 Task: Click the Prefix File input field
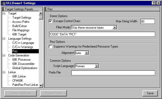click(x=113, y=73)
